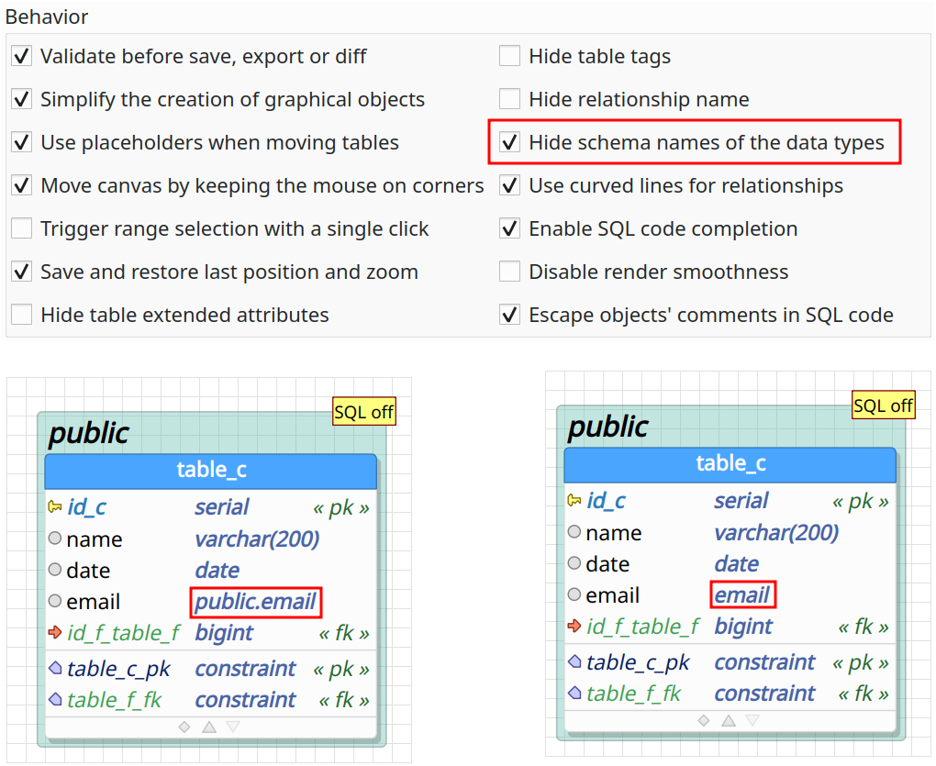Check Disable render smoothness option
936x766 pixels.
click(510, 272)
